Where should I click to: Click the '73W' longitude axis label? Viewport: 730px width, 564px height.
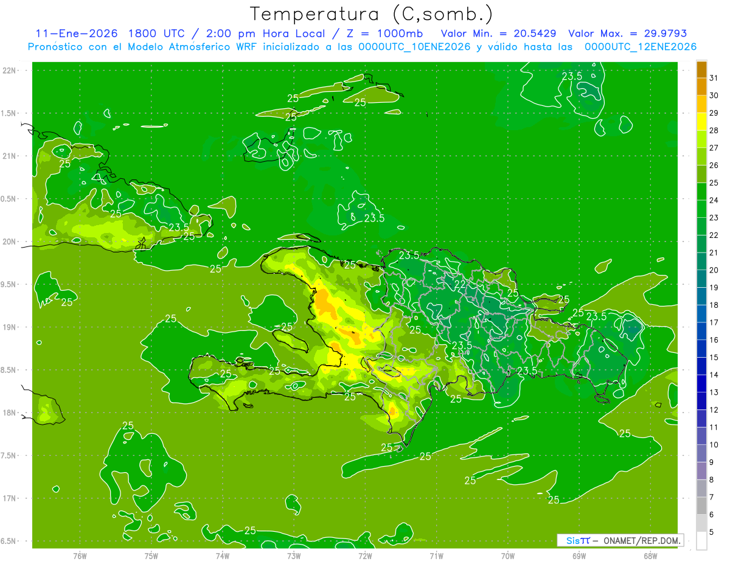pyautogui.click(x=294, y=555)
